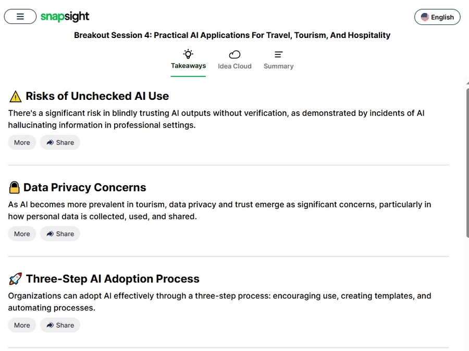Open the English language dropdown
Screen dimensions: 469x351
click(x=437, y=17)
